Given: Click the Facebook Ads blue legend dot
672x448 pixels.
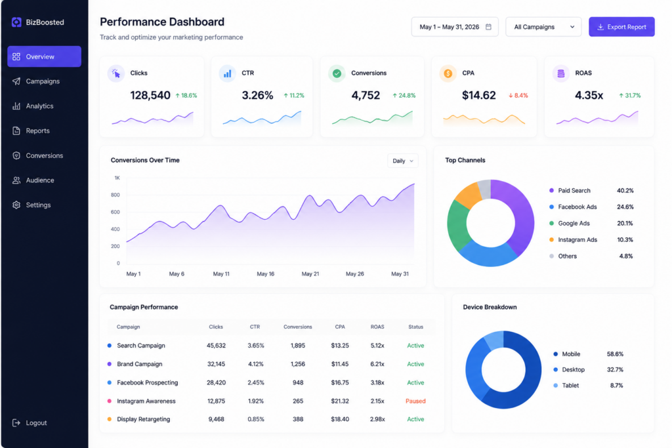Looking at the screenshot, I should point(551,207).
